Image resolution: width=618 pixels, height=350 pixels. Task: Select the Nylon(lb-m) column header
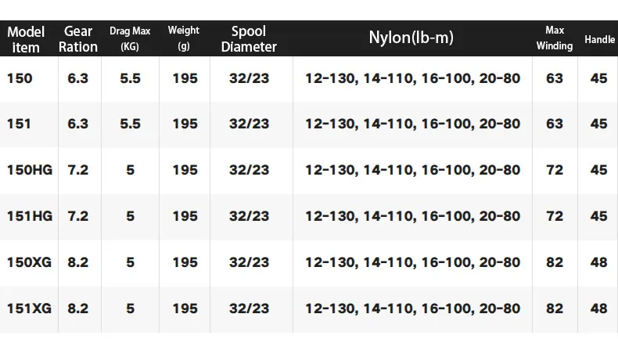pyautogui.click(x=411, y=38)
